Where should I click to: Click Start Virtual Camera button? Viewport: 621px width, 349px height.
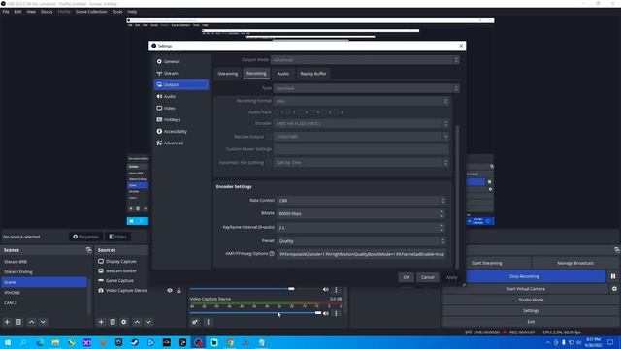[x=525, y=289]
